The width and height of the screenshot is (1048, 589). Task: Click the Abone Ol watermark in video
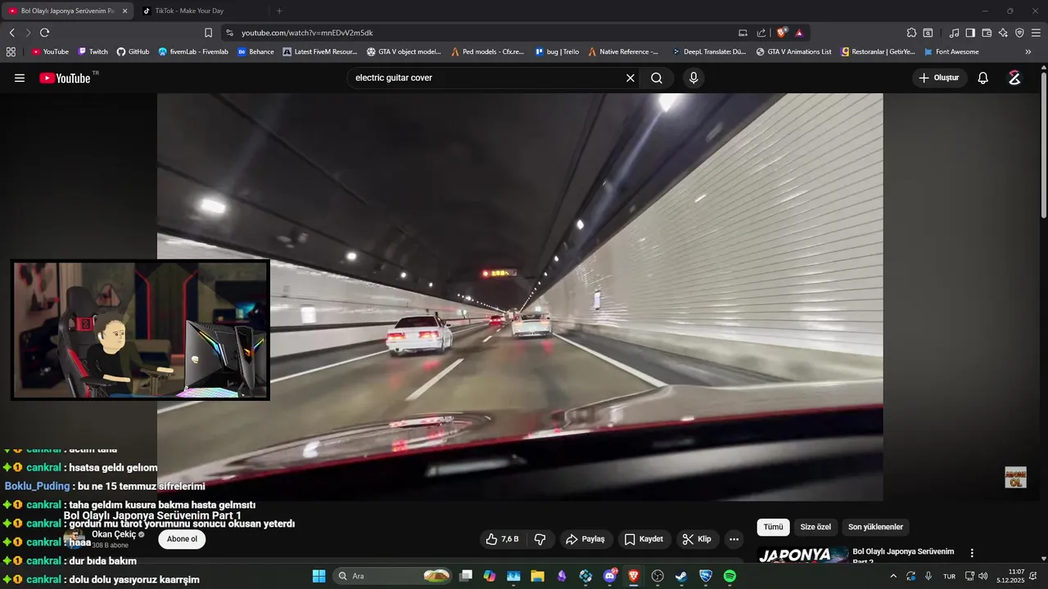1015,478
